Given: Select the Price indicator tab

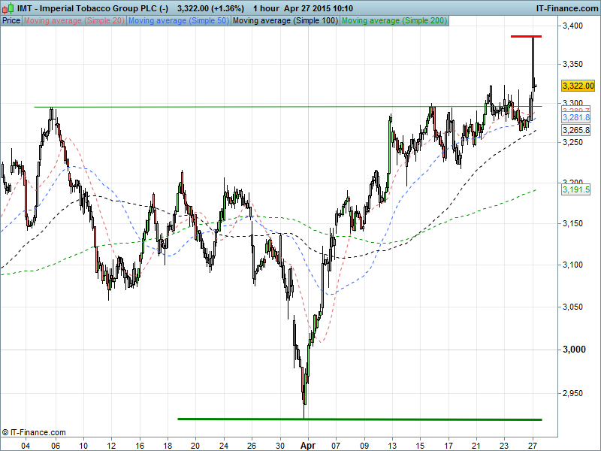Looking at the screenshot, I should [11, 21].
